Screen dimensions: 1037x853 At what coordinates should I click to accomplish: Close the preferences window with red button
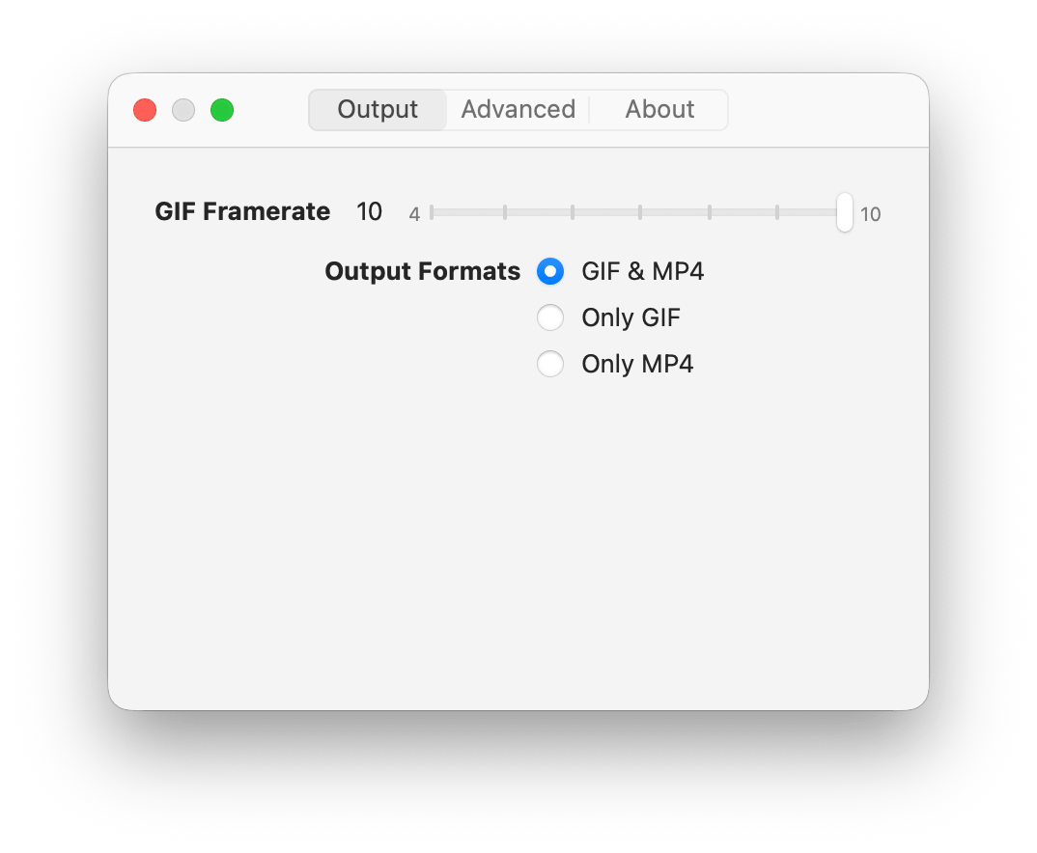coord(145,110)
